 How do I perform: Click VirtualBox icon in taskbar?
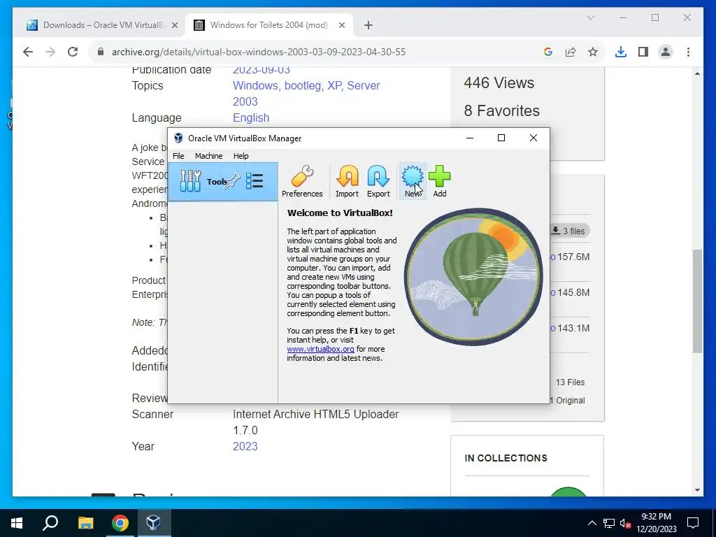[154, 523]
